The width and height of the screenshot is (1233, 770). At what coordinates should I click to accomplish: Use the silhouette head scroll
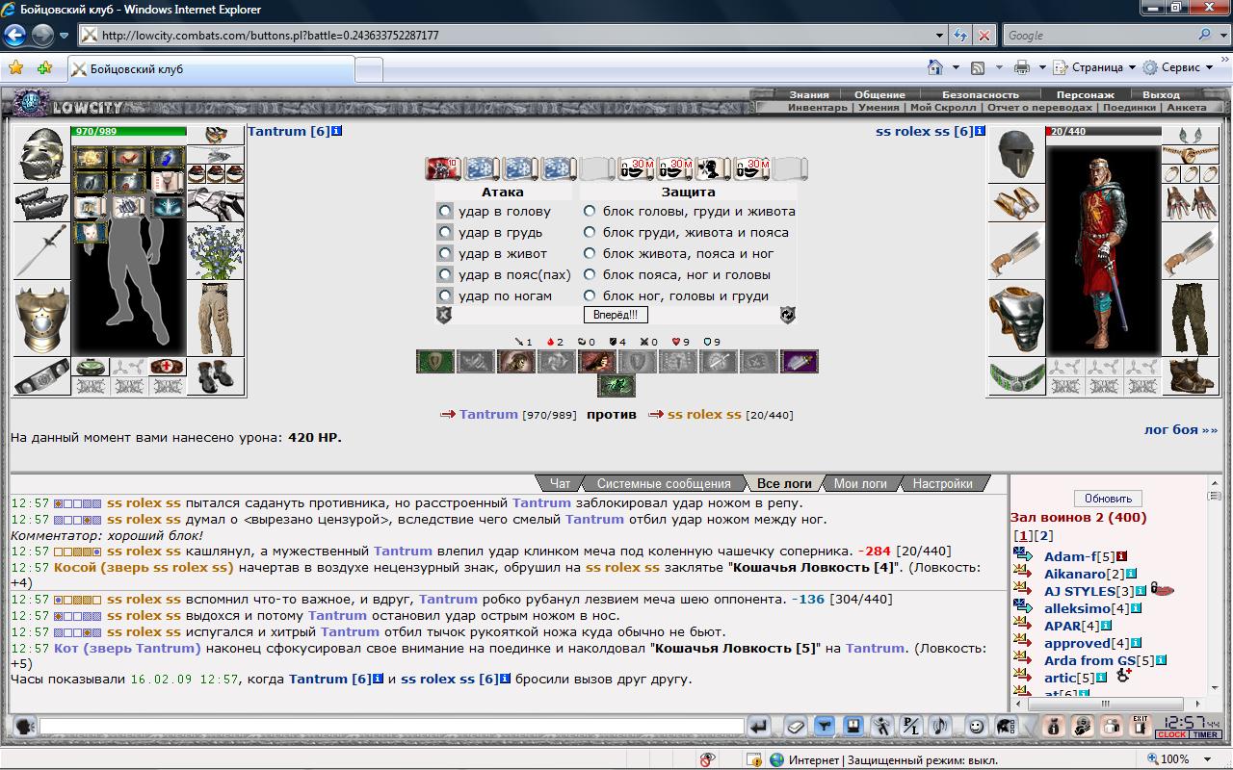tap(713, 168)
